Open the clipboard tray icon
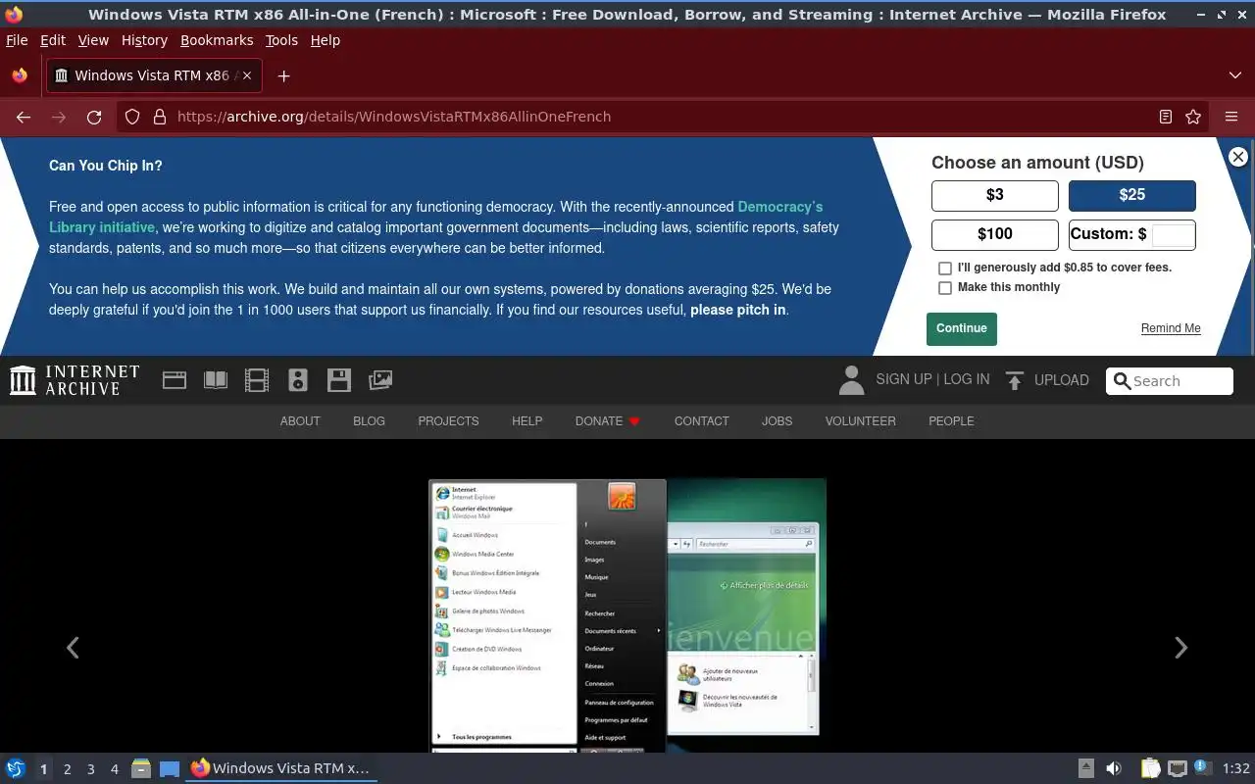1255x784 pixels. [x=1150, y=768]
